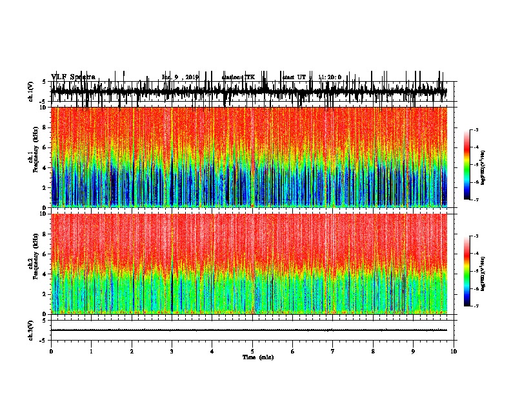The height and width of the screenshot is (394, 511).
Task: Click the -3 label on ch.2 colorbar
Action: pos(476,236)
